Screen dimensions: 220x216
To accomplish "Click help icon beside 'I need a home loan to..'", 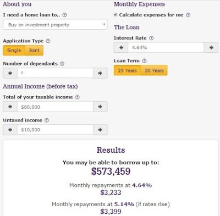I will coord(64,15).
